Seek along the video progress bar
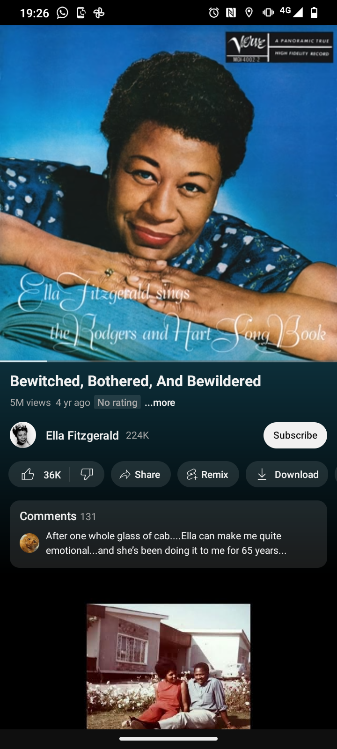Viewport: 337px width, 749px height. click(x=168, y=361)
